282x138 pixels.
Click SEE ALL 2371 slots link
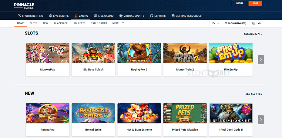pos(253,34)
